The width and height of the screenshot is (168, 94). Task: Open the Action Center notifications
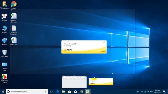click(164, 92)
